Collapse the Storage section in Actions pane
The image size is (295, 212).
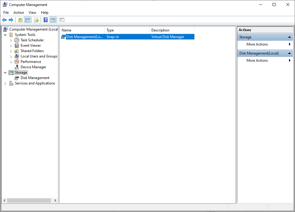click(x=289, y=37)
